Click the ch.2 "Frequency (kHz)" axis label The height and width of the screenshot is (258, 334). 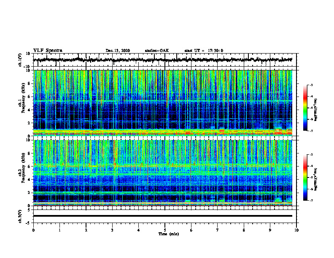pyautogui.click(x=23, y=168)
